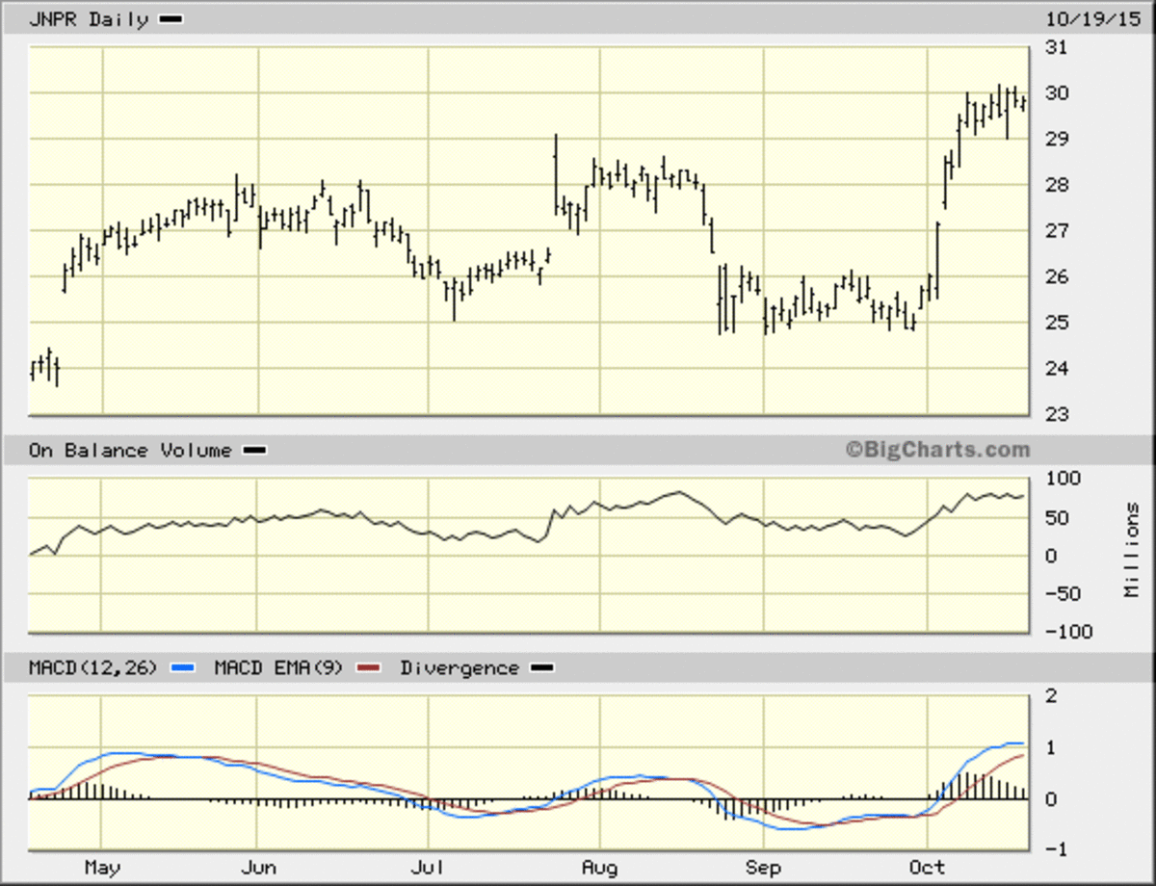Toggle the On Balance Volume panel display

pos(255,449)
